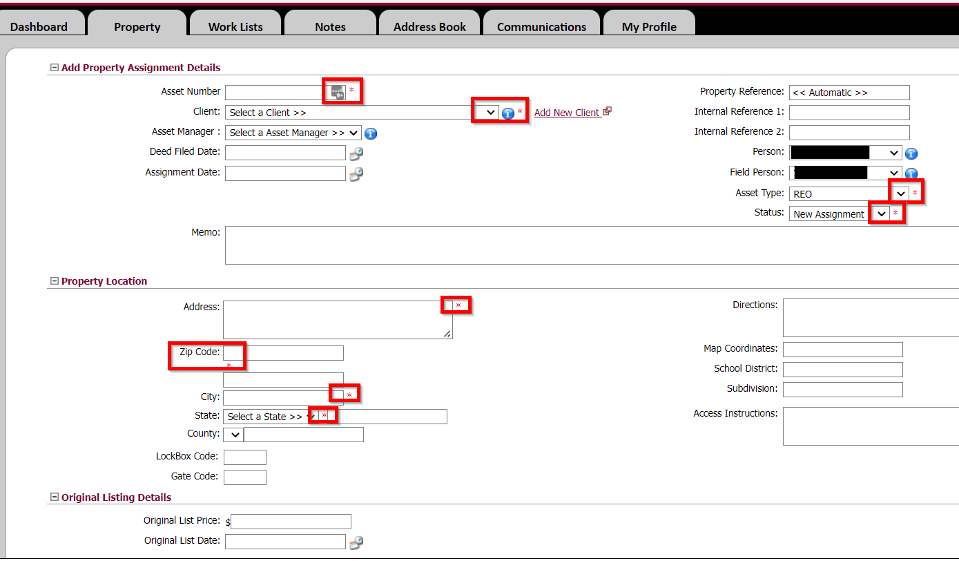The image size is (959, 561).
Task: Click into the Address text area
Action: [338, 320]
